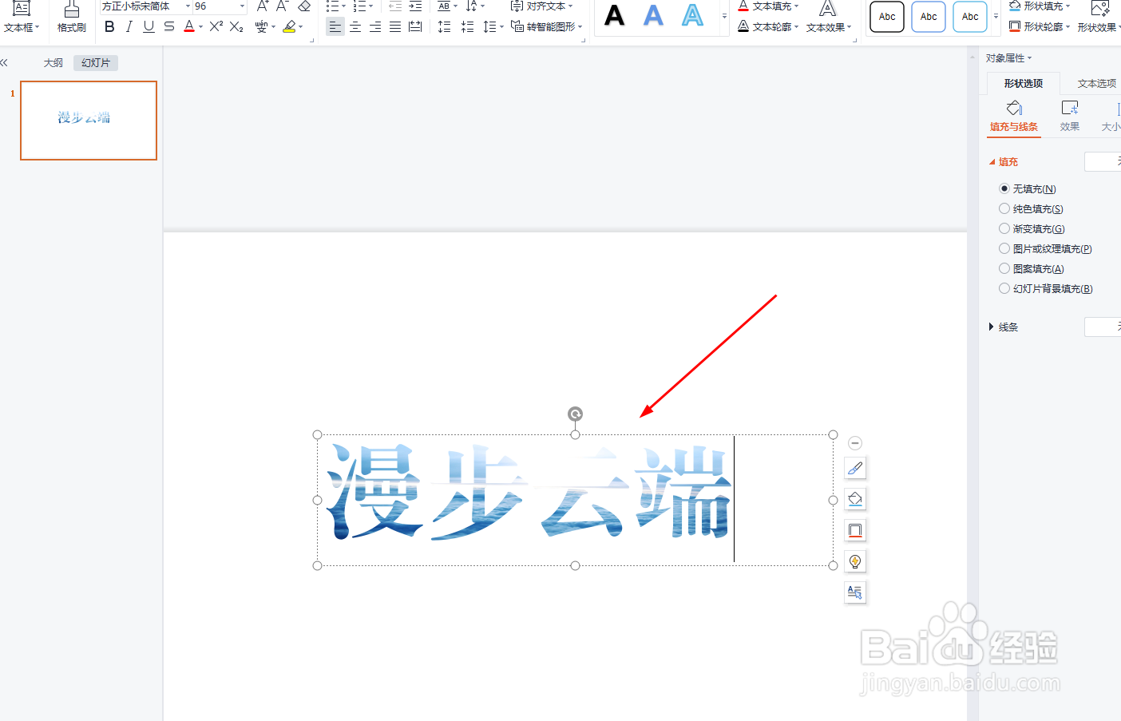This screenshot has height=721, width=1121.
Task: Click the middle blue Abc text style preset
Action: click(x=928, y=16)
